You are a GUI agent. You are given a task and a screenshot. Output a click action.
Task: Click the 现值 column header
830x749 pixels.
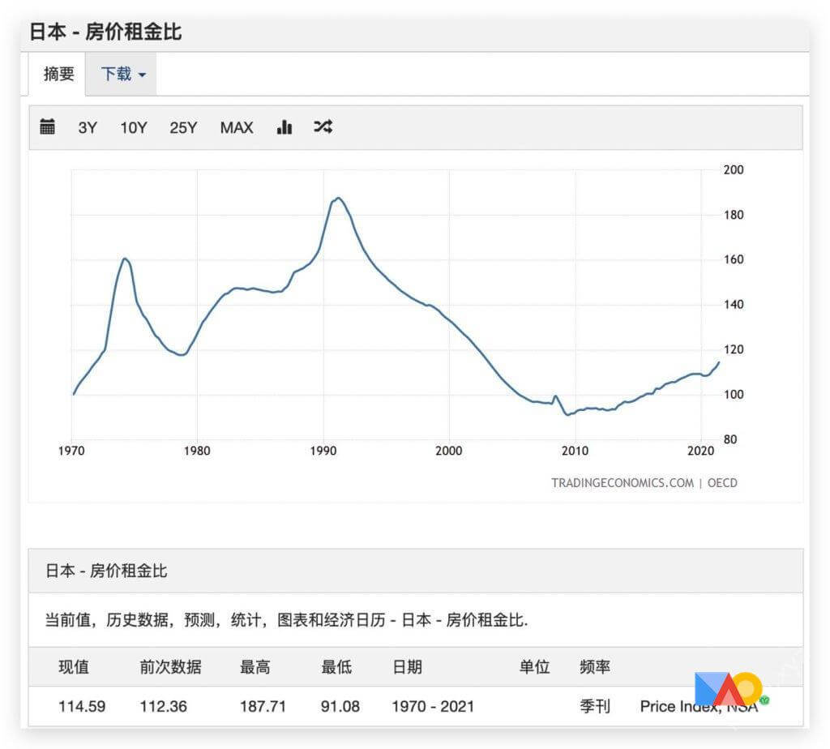point(74,667)
